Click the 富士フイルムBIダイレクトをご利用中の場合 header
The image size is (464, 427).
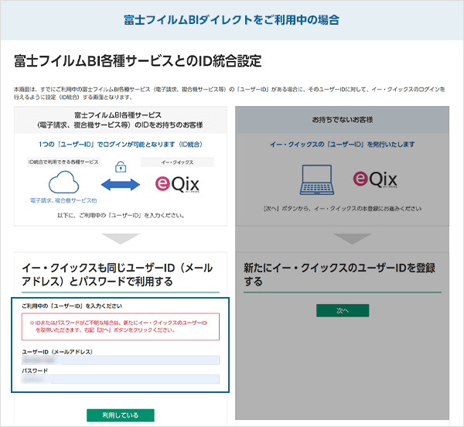(231, 20)
